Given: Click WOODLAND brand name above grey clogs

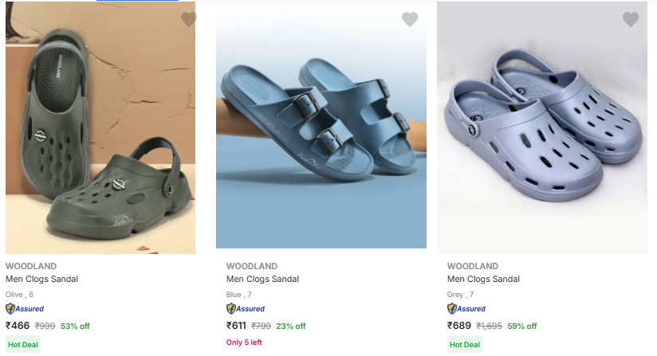Looking at the screenshot, I should [473, 266].
